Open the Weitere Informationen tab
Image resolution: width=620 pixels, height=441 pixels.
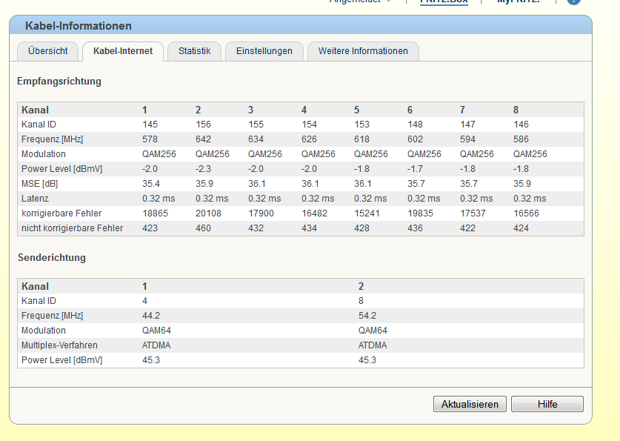pos(363,51)
